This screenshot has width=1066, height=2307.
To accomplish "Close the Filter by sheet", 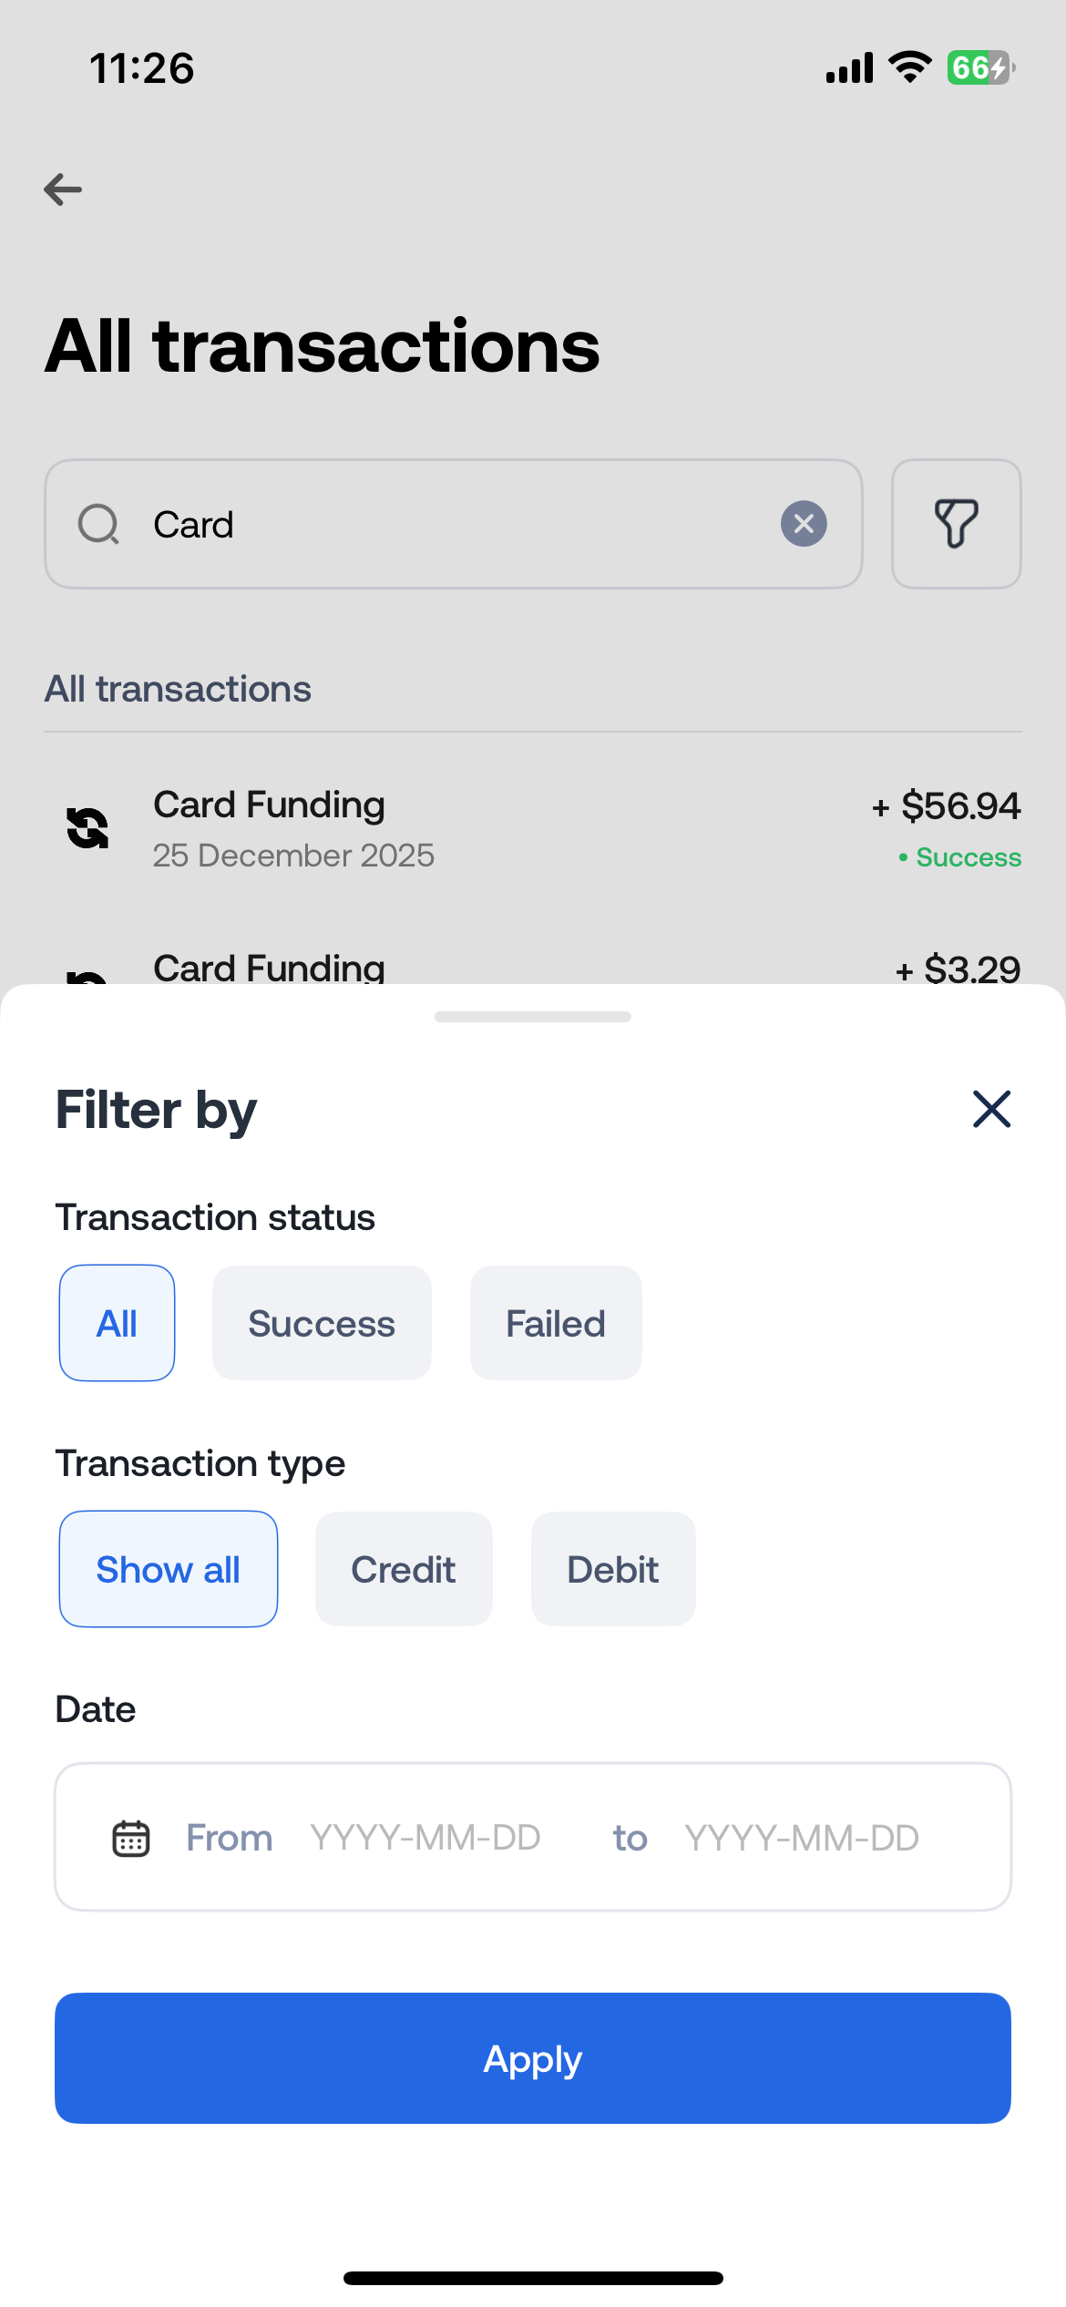I will 991,1109.
